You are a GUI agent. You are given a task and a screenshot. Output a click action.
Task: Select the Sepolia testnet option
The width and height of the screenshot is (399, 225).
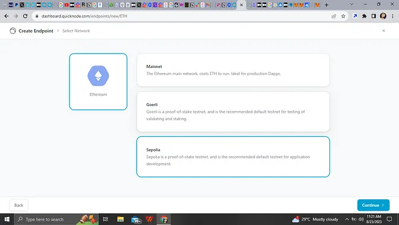click(x=233, y=157)
